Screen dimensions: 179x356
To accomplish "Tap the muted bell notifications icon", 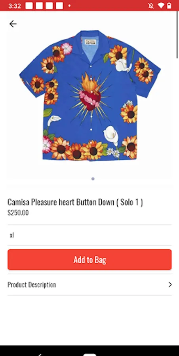I will (151, 6).
